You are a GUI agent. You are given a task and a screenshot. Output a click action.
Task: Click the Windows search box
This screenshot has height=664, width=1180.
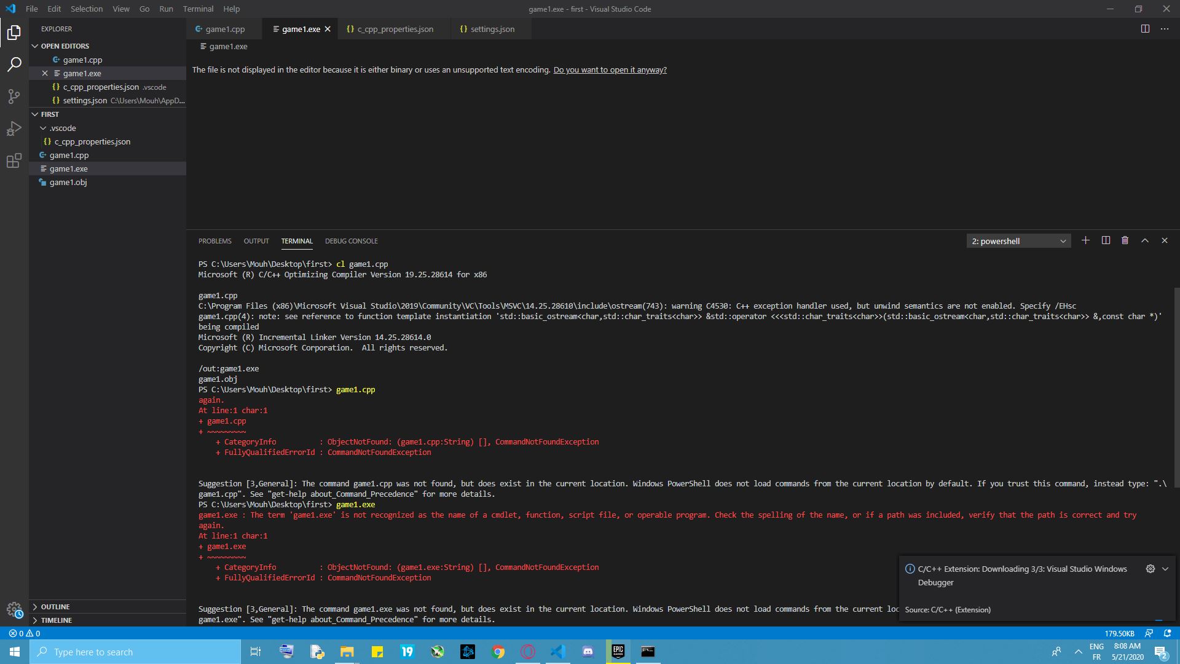point(135,652)
